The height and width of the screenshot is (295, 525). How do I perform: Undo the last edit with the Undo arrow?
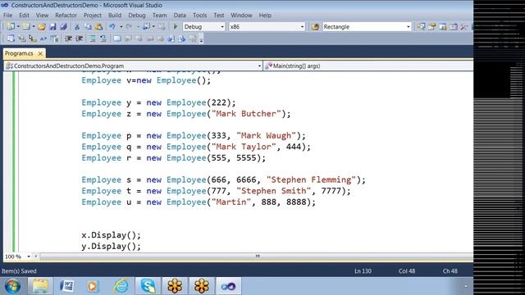click(x=112, y=26)
